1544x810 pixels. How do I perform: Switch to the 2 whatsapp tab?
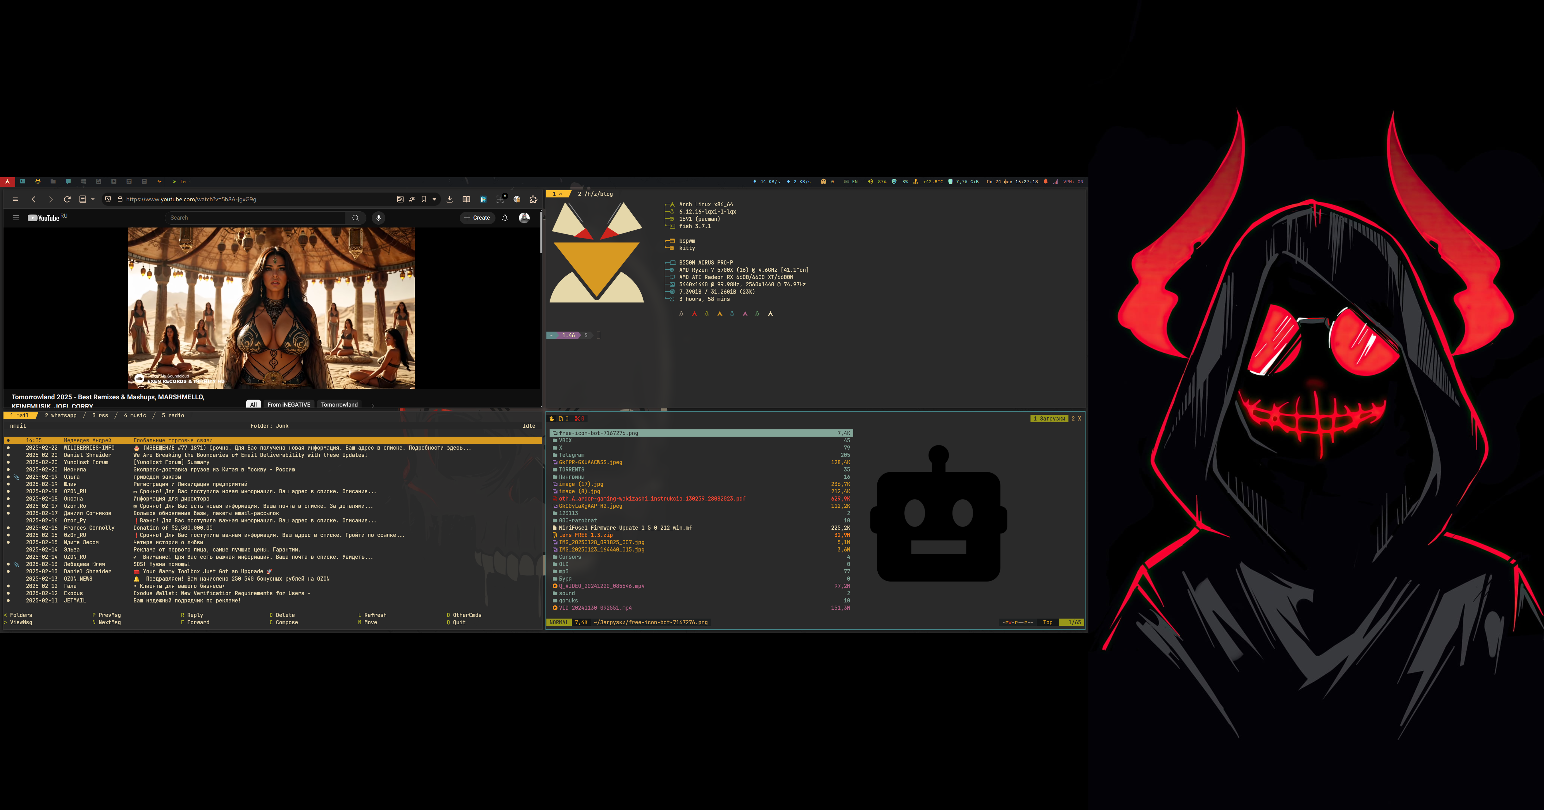[60, 415]
